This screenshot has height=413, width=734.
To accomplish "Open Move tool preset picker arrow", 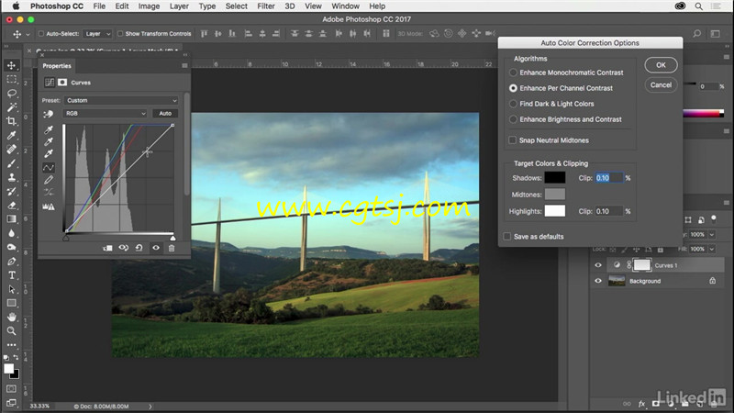I will tap(28, 34).
